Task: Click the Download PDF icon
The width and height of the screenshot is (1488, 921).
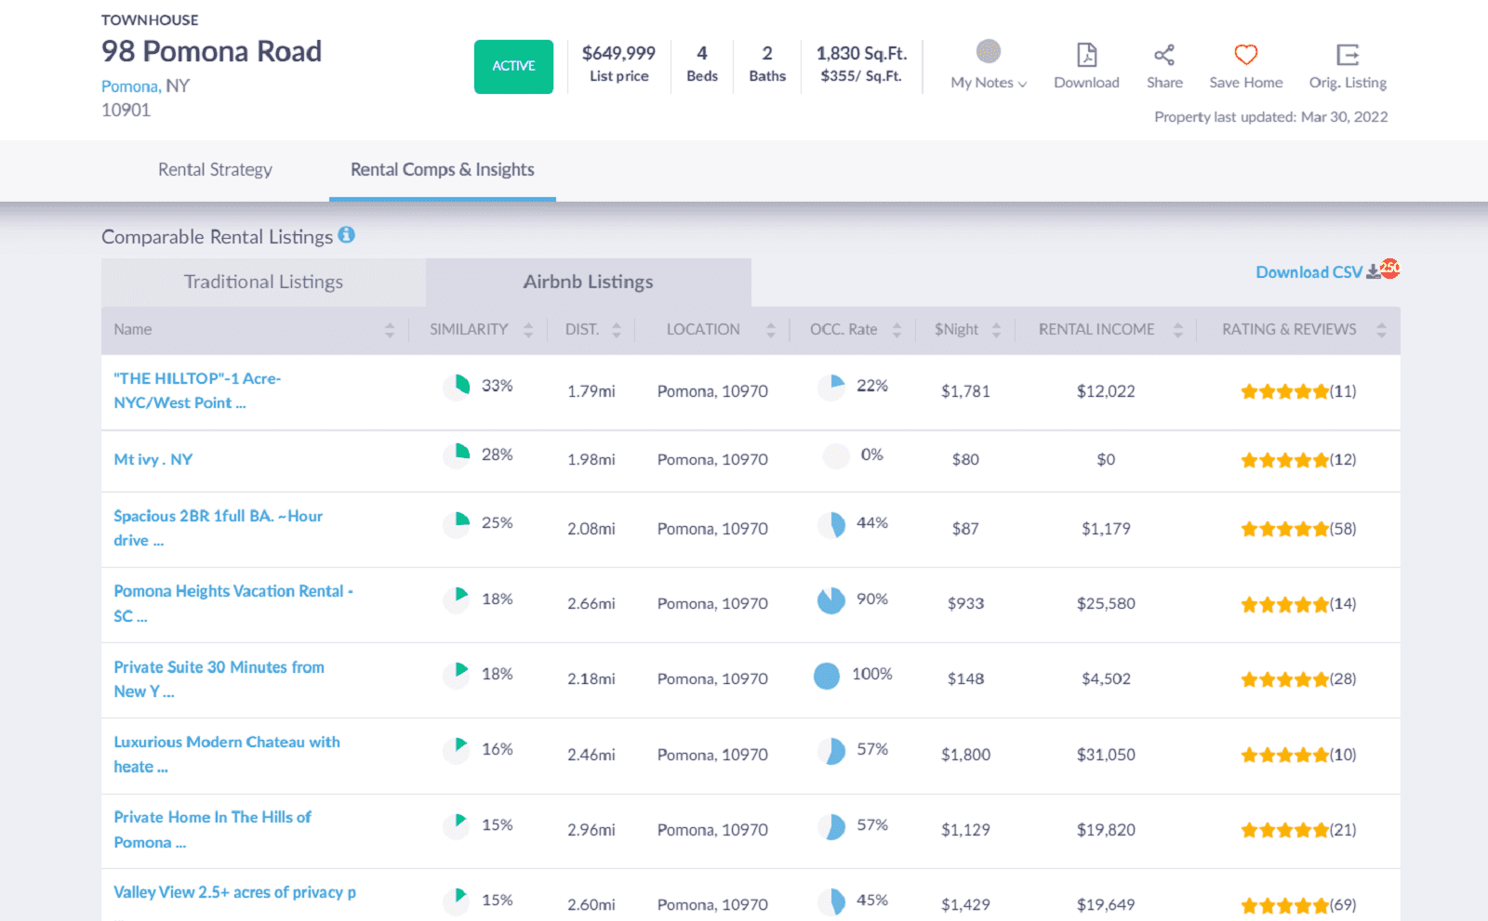Action: click(x=1086, y=56)
